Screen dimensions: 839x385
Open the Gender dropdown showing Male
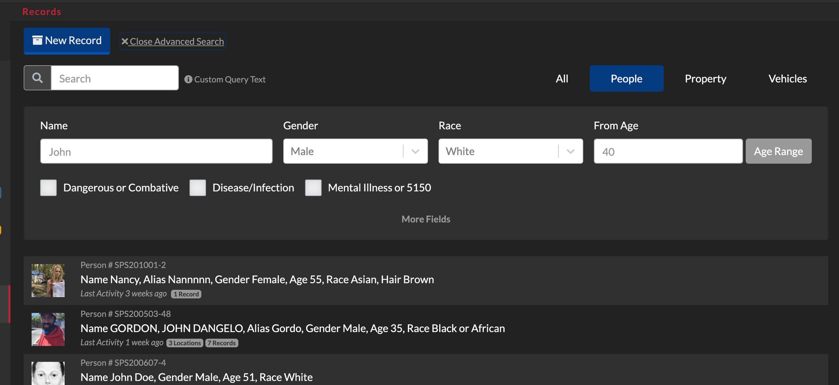tap(355, 151)
